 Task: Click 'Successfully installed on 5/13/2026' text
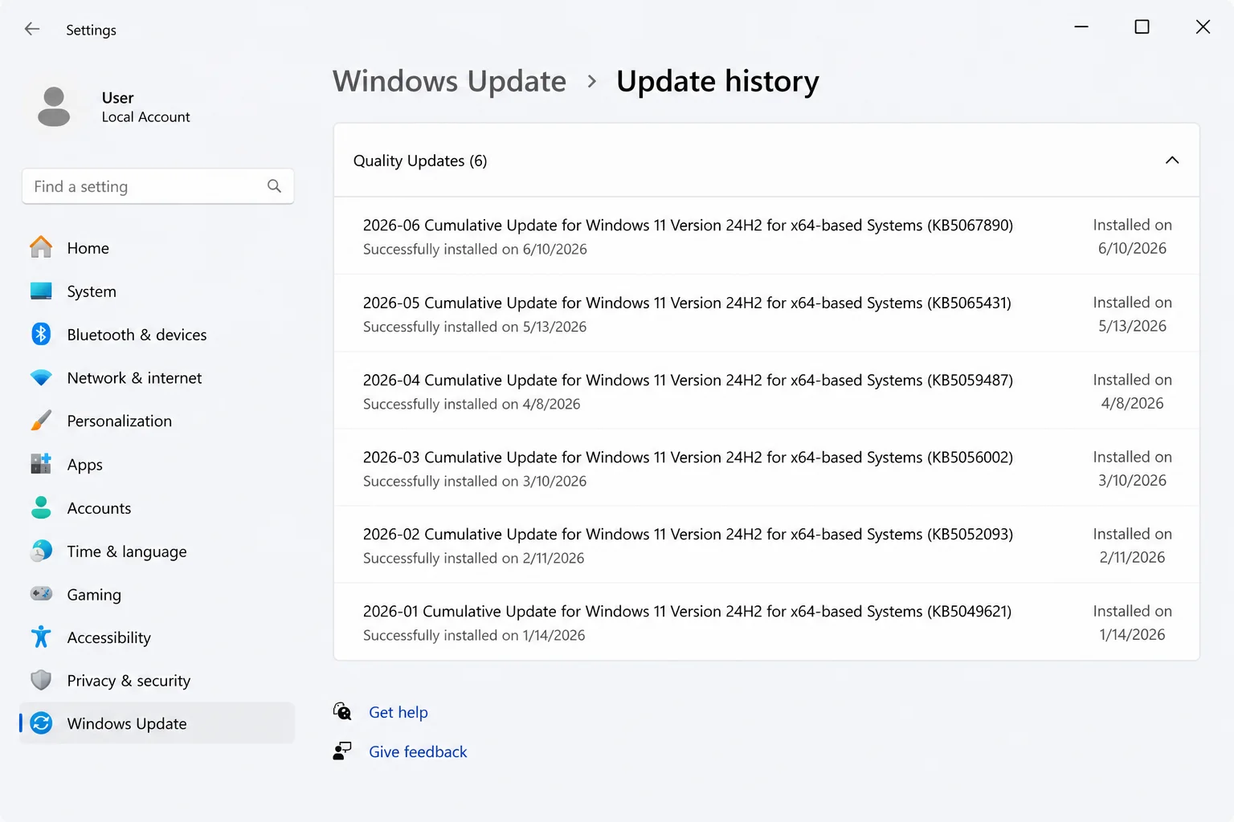tap(475, 327)
